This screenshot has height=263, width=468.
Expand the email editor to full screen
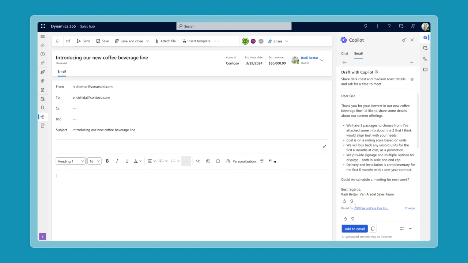[324, 146]
